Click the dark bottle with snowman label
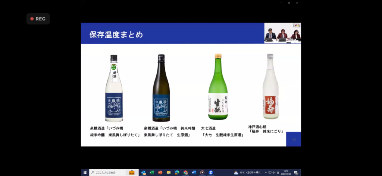This screenshot has width=382, height=176. pyautogui.click(x=161, y=88)
